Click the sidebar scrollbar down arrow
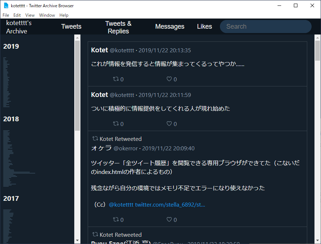 77,240
